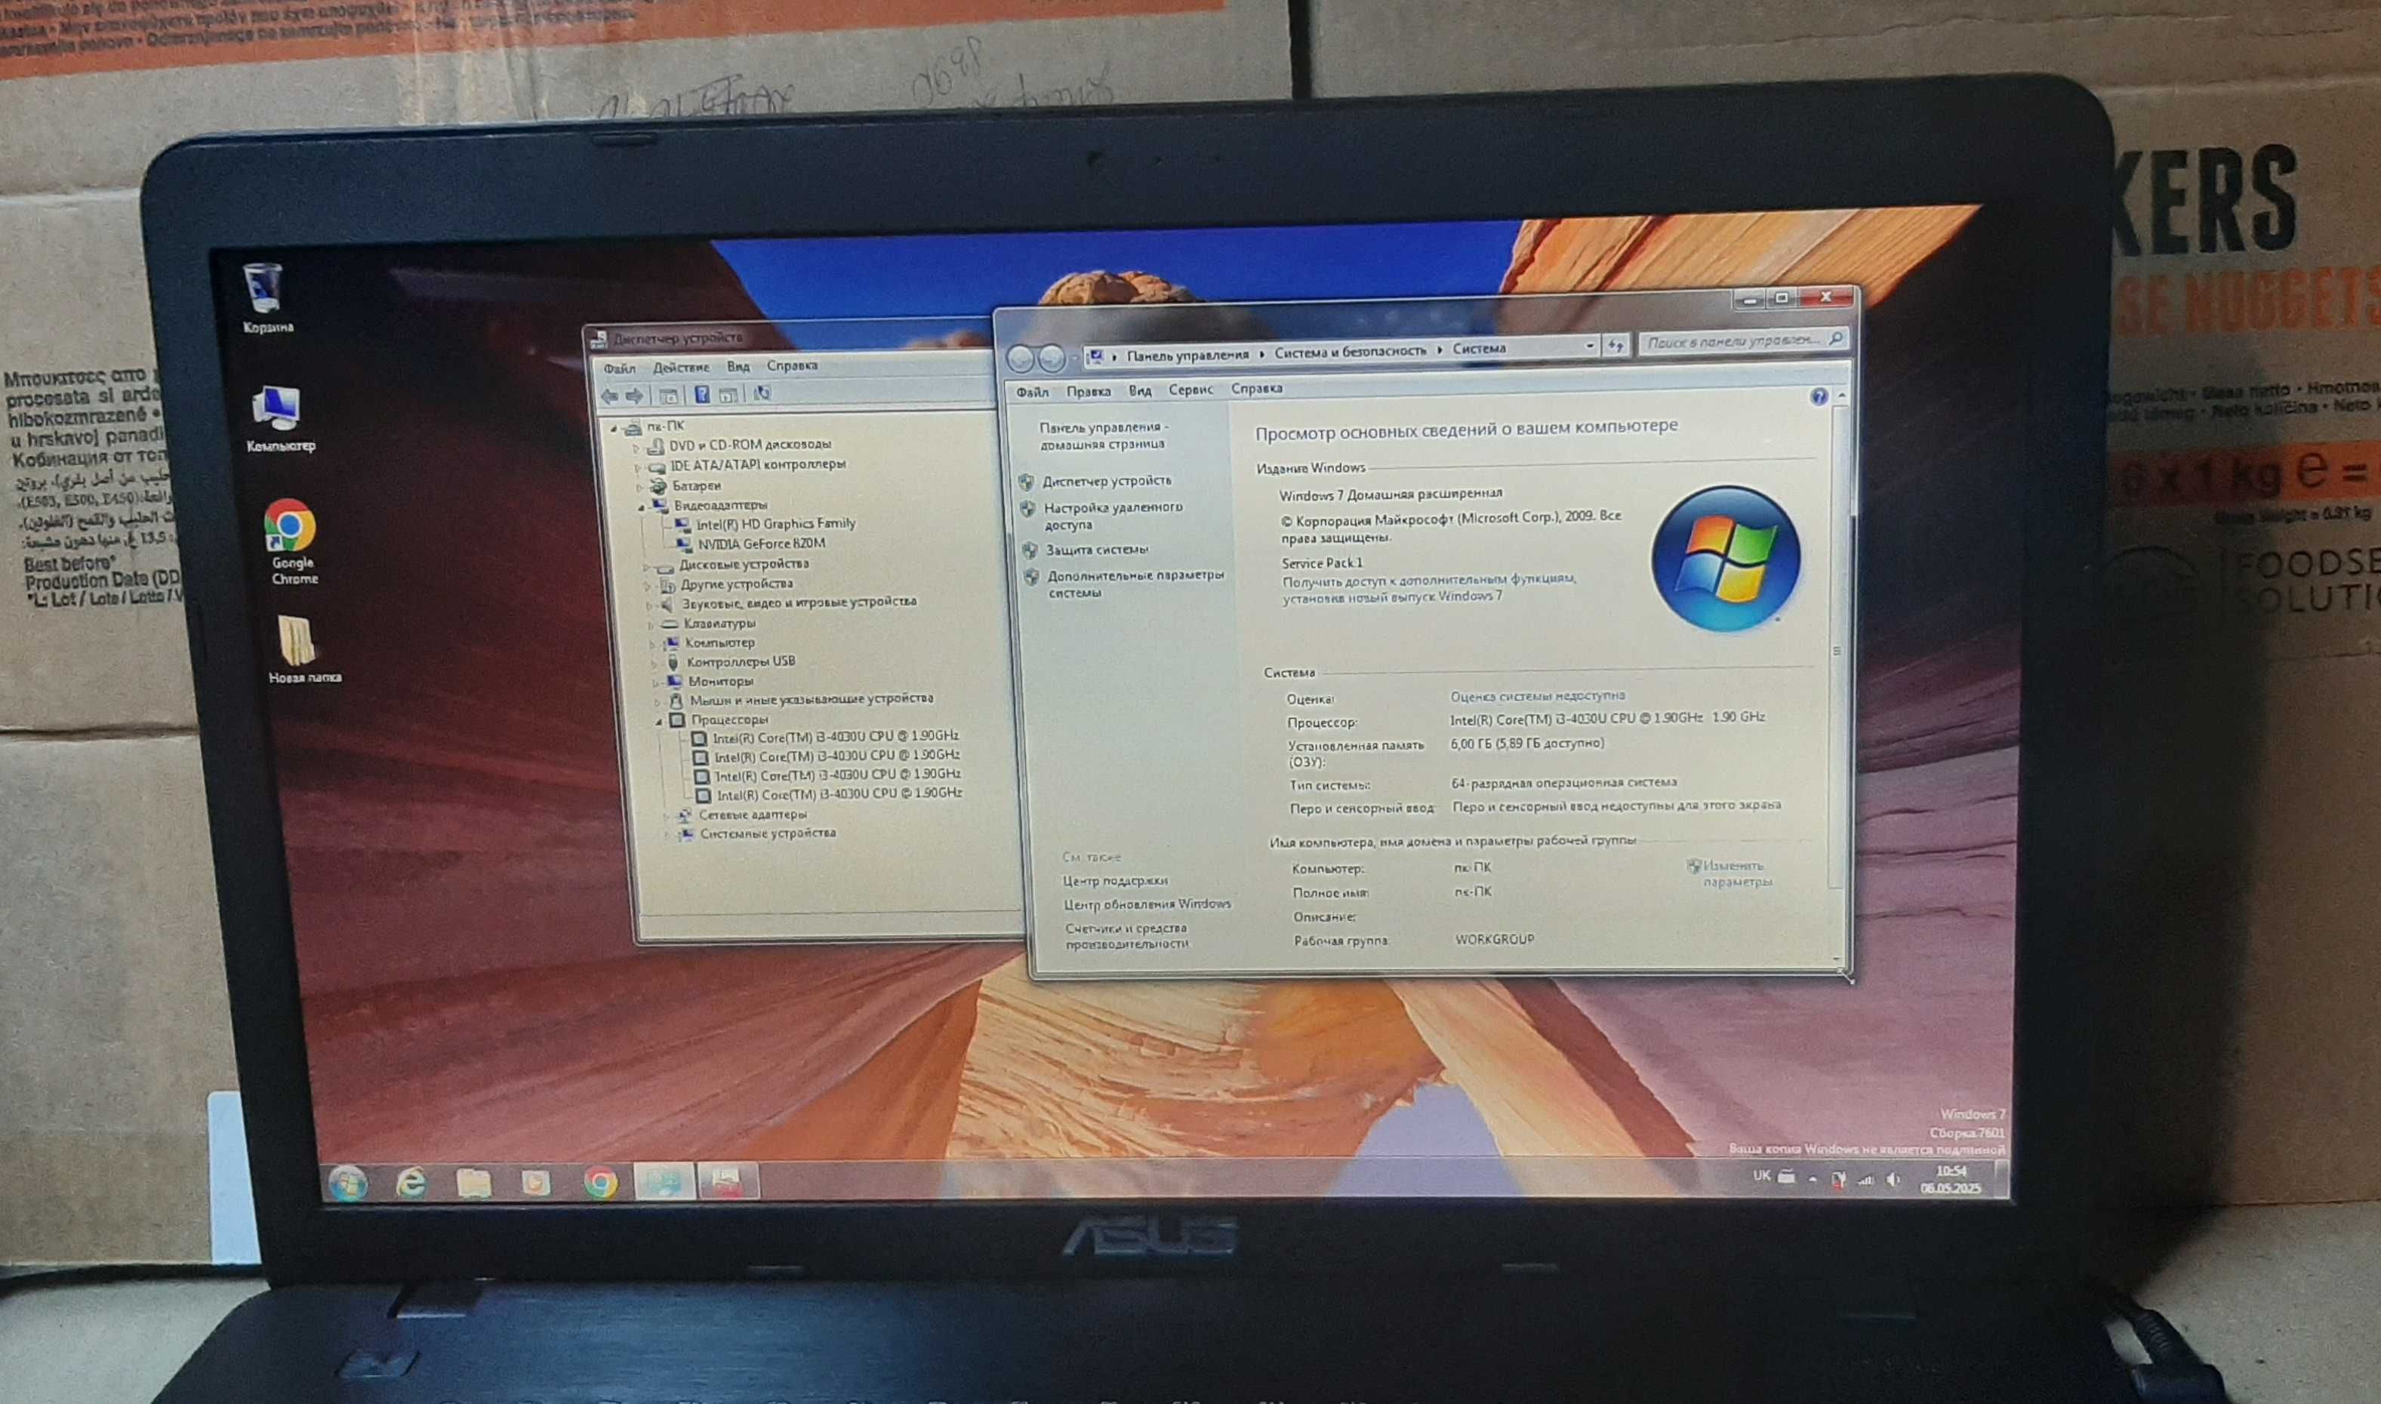Open Windows Media Player on taskbar

coord(535,1183)
